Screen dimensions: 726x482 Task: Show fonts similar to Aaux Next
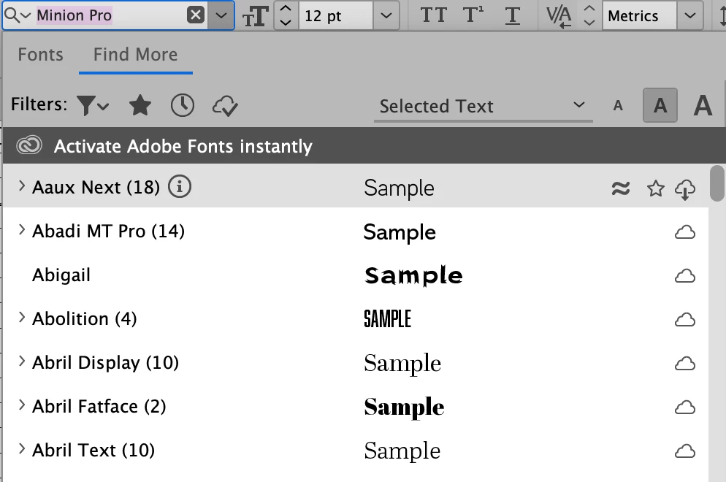coord(620,188)
